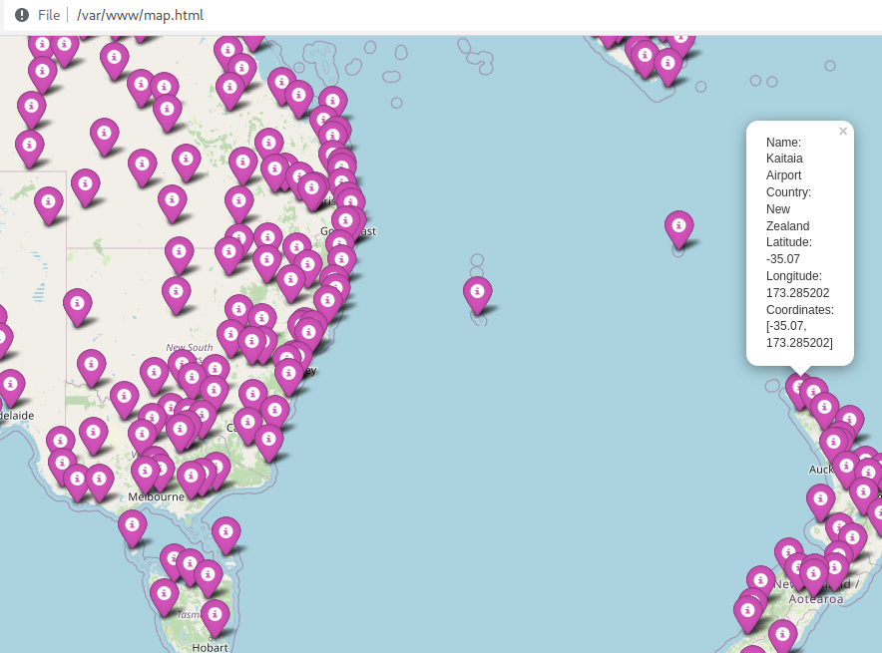Select the /var/www/map.html address text
Image resolution: width=882 pixels, height=653 pixels.
tap(140, 15)
